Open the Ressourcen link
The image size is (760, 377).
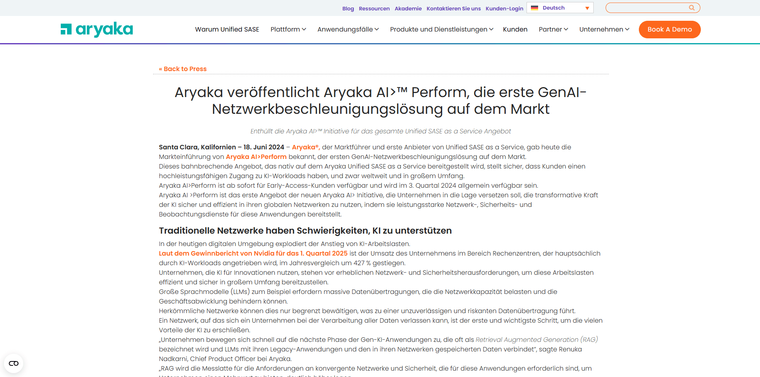[x=374, y=8]
